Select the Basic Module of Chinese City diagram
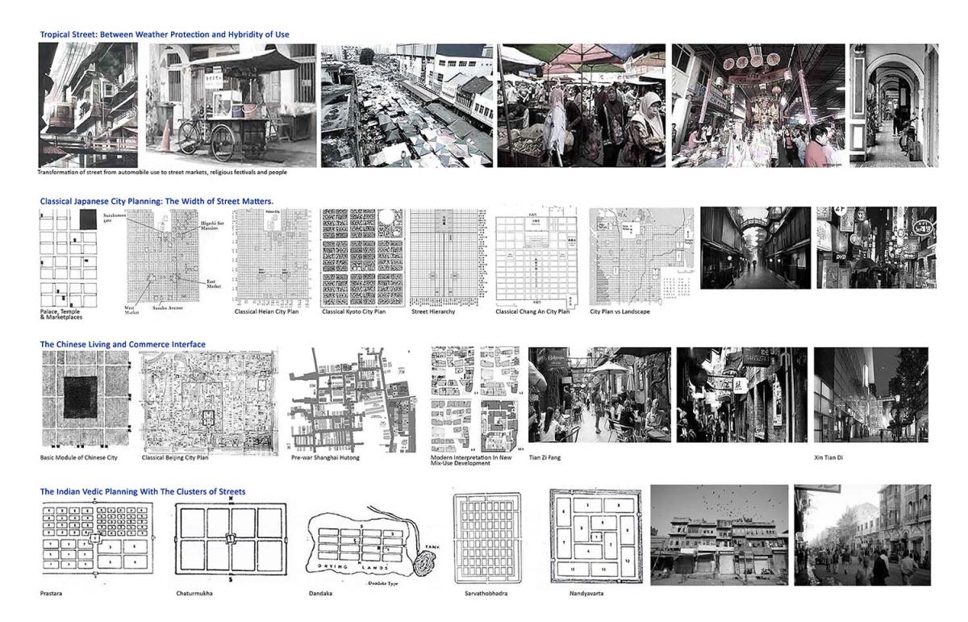Image resolution: width=968 pixels, height=622 pixels. [84, 398]
